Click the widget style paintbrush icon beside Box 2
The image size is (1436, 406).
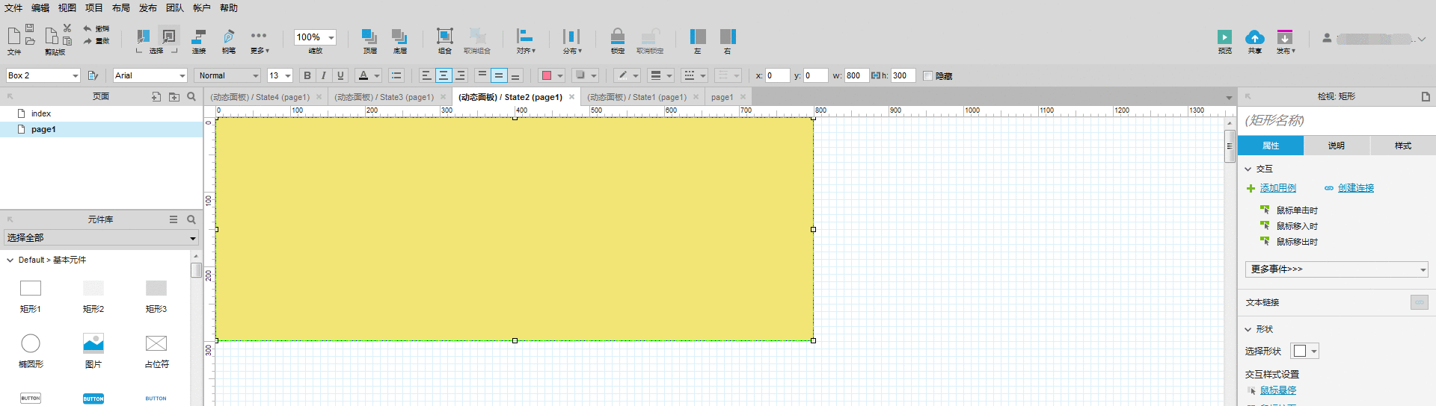(93, 75)
